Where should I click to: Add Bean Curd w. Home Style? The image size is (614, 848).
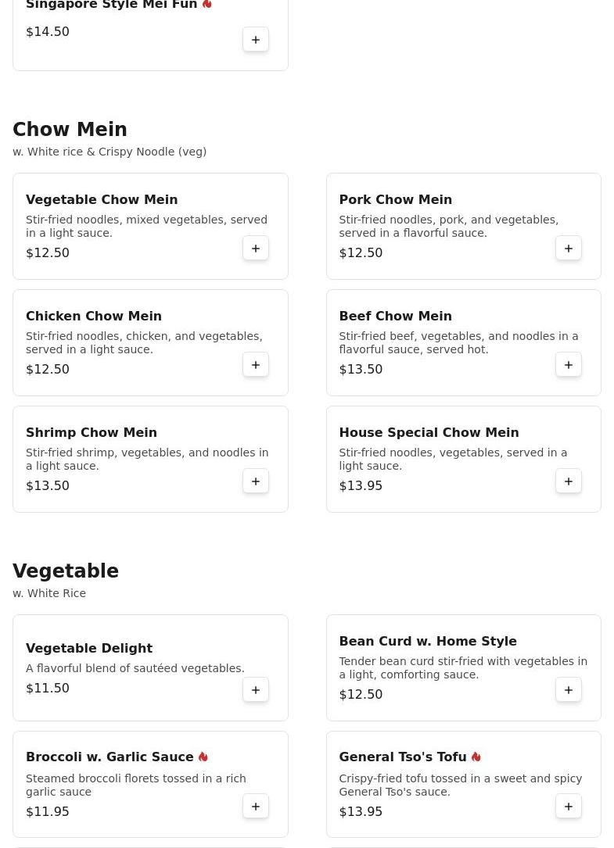(569, 690)
